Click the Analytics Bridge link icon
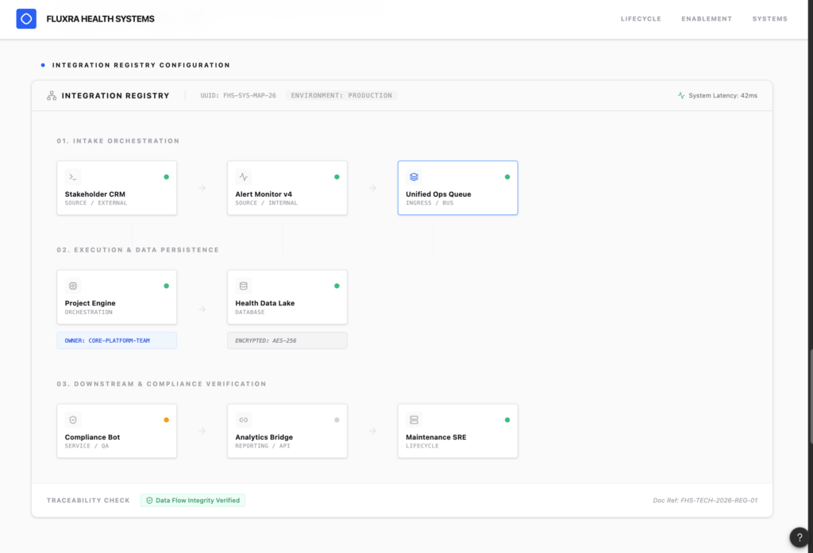Image resolution: width=813 pixels, height=553 pixels. (243, 420)
